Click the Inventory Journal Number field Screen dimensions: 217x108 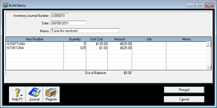pyautogui.click(x=60, y=15)
